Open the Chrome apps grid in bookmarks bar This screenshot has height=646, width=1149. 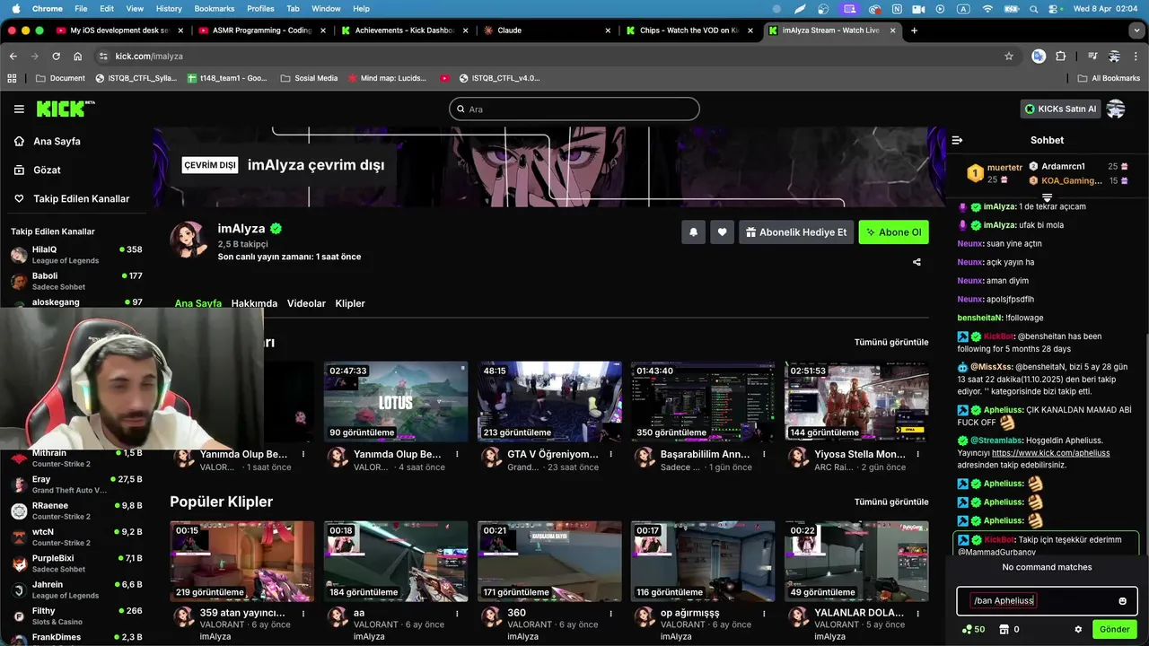coord(12,78)
